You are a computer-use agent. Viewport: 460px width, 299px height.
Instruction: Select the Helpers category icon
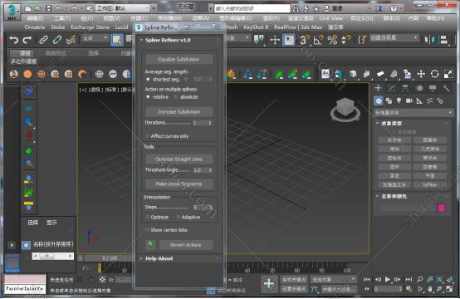tap(419, 101)
